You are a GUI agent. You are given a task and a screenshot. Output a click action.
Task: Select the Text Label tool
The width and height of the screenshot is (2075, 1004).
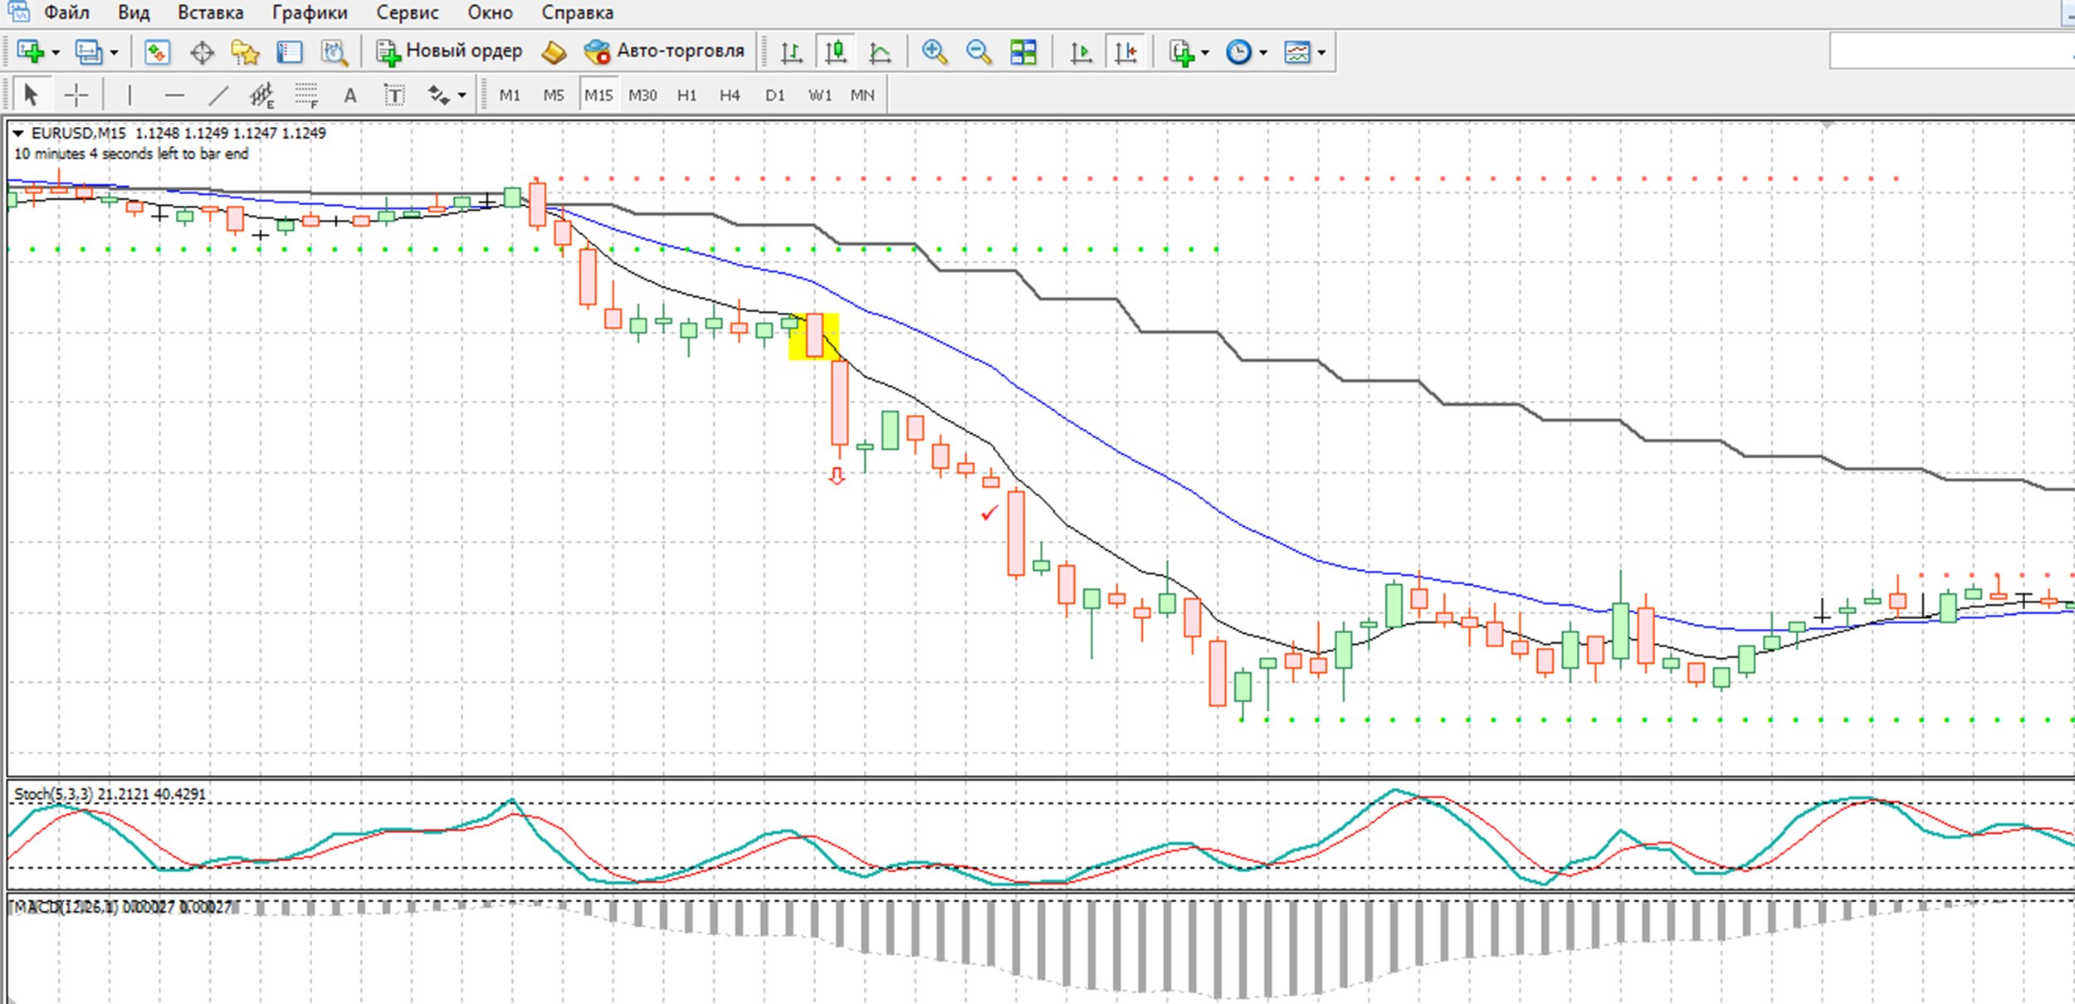[x=395, y=95]
